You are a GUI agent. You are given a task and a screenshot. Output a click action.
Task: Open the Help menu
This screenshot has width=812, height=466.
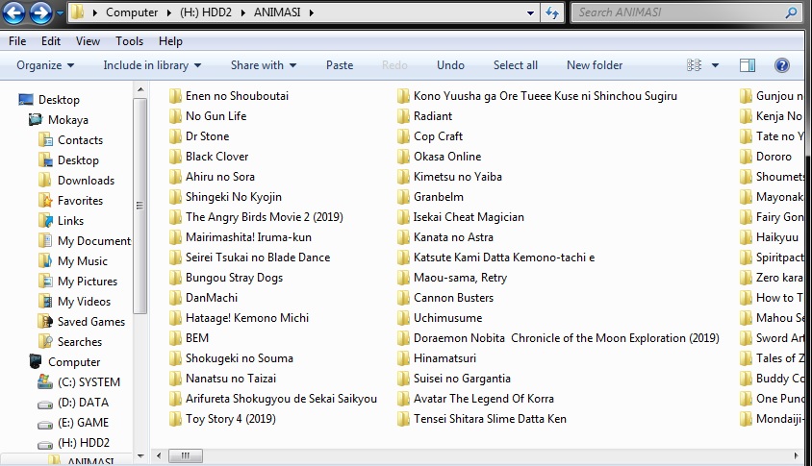point(170,41)
